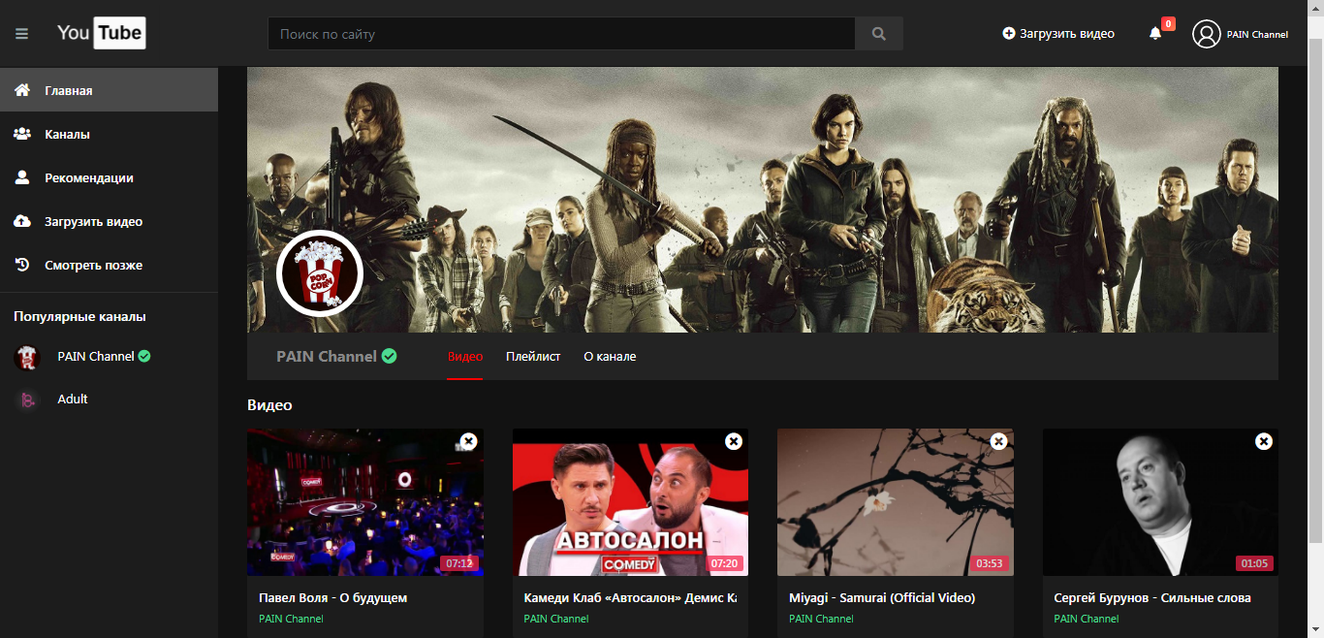
Task: Open video title Miyagi - Samurai (Official Video)
Action: click(882, 598)
